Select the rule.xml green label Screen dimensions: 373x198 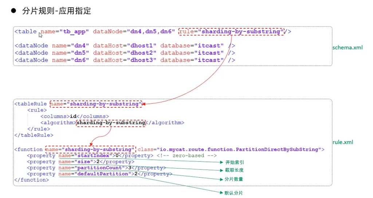(343, 142)
